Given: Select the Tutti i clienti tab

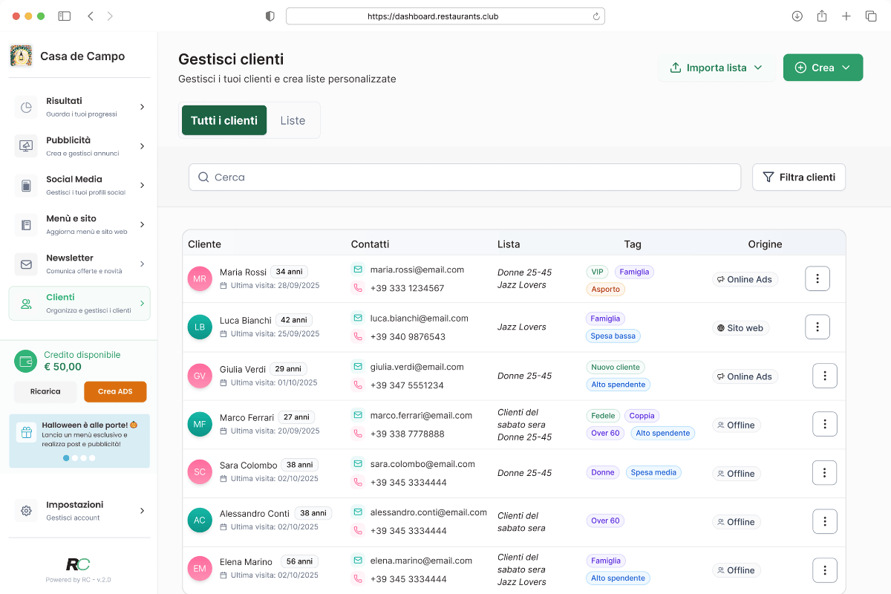Looking at the screenshot, I should pyautogui.click(x=223, y=120).
